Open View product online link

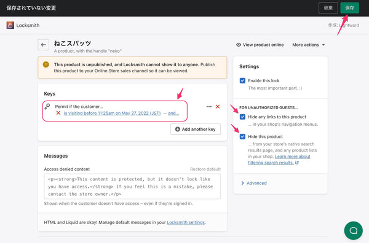[x=260, y=45]
